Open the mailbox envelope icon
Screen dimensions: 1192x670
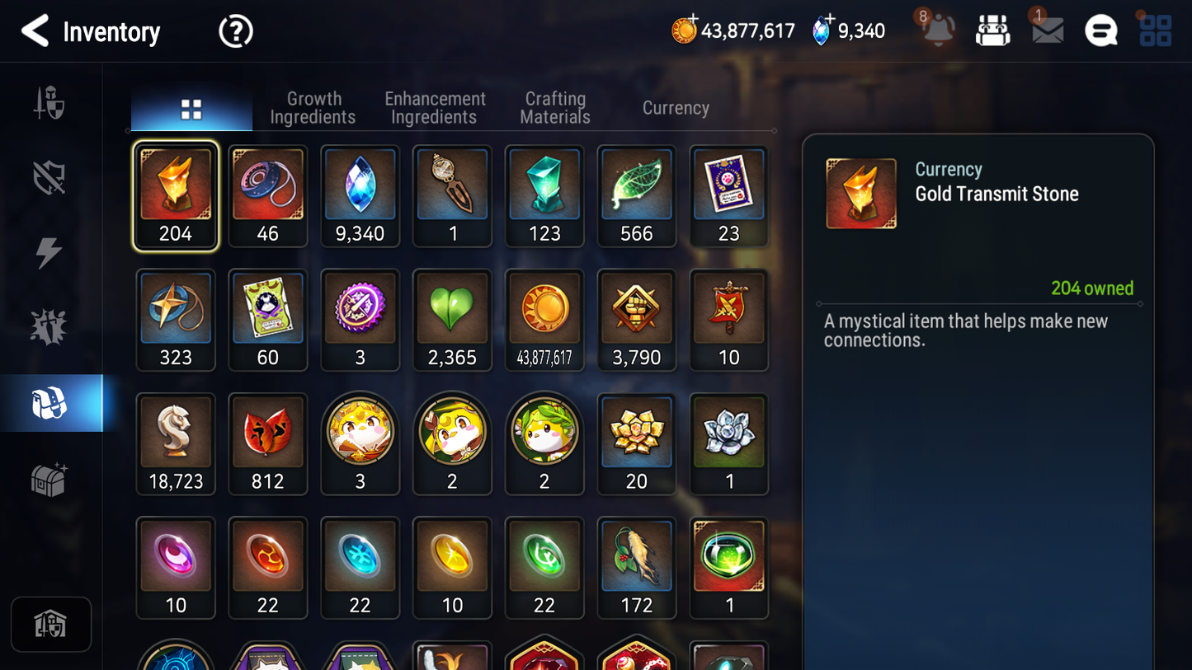coord(1048,31)
